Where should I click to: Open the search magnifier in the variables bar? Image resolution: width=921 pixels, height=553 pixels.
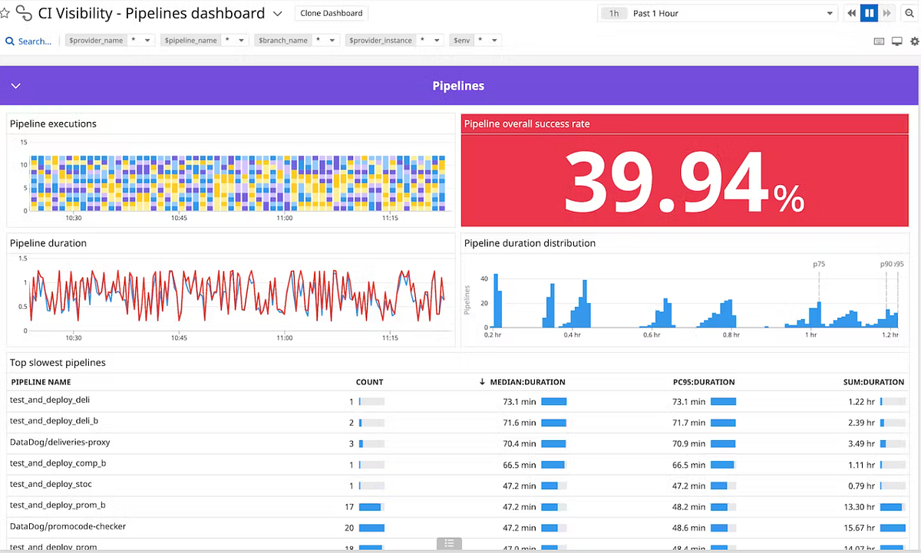pos(8,41)
